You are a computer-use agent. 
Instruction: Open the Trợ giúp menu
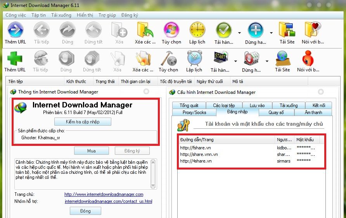(107, 15)
